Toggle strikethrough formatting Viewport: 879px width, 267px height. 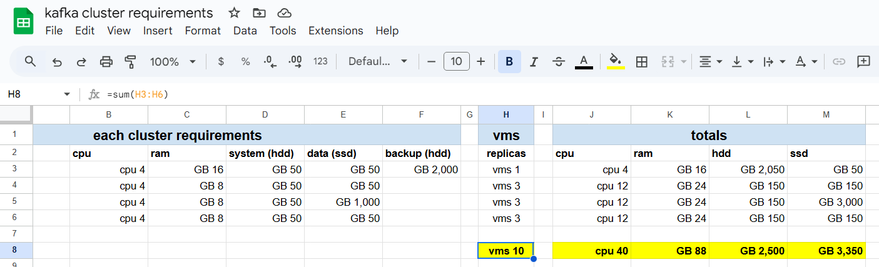point(559,61)
